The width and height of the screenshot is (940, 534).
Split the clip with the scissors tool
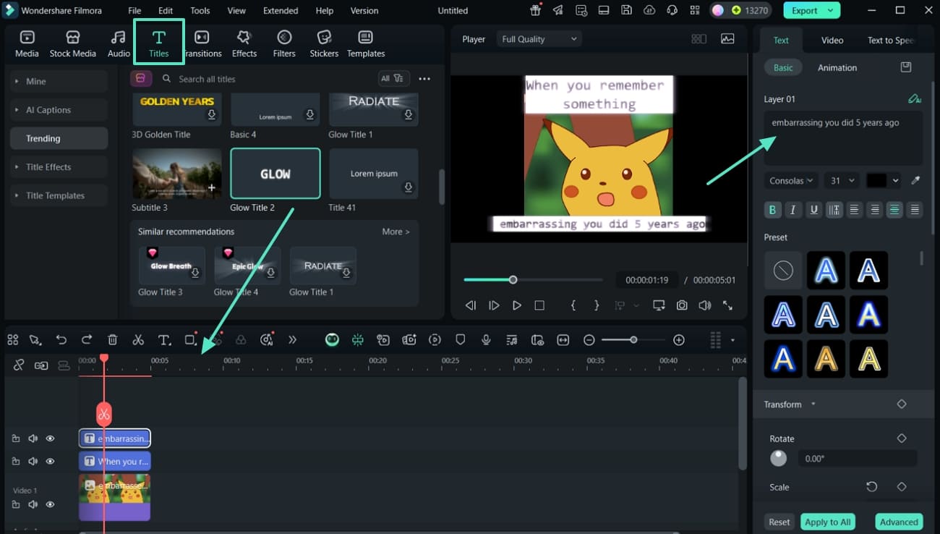click(x=138, y=340)
